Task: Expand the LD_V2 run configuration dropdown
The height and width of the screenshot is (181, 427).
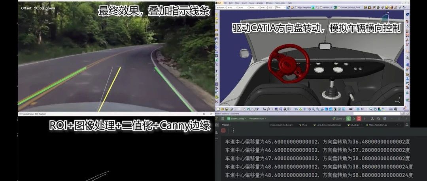Action: pos(338,118)
